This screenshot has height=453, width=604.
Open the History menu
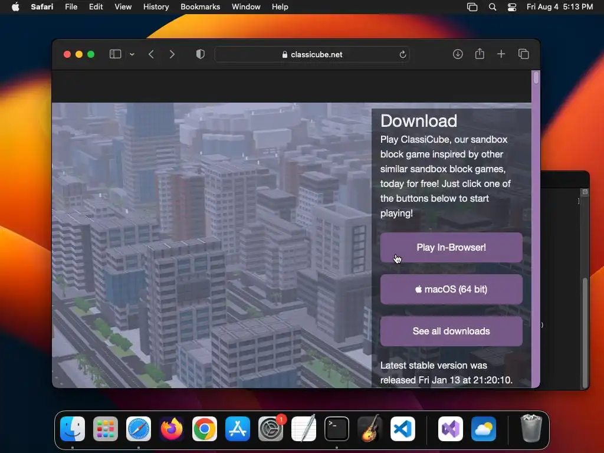[156, 7]
